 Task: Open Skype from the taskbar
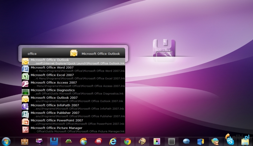231,142
